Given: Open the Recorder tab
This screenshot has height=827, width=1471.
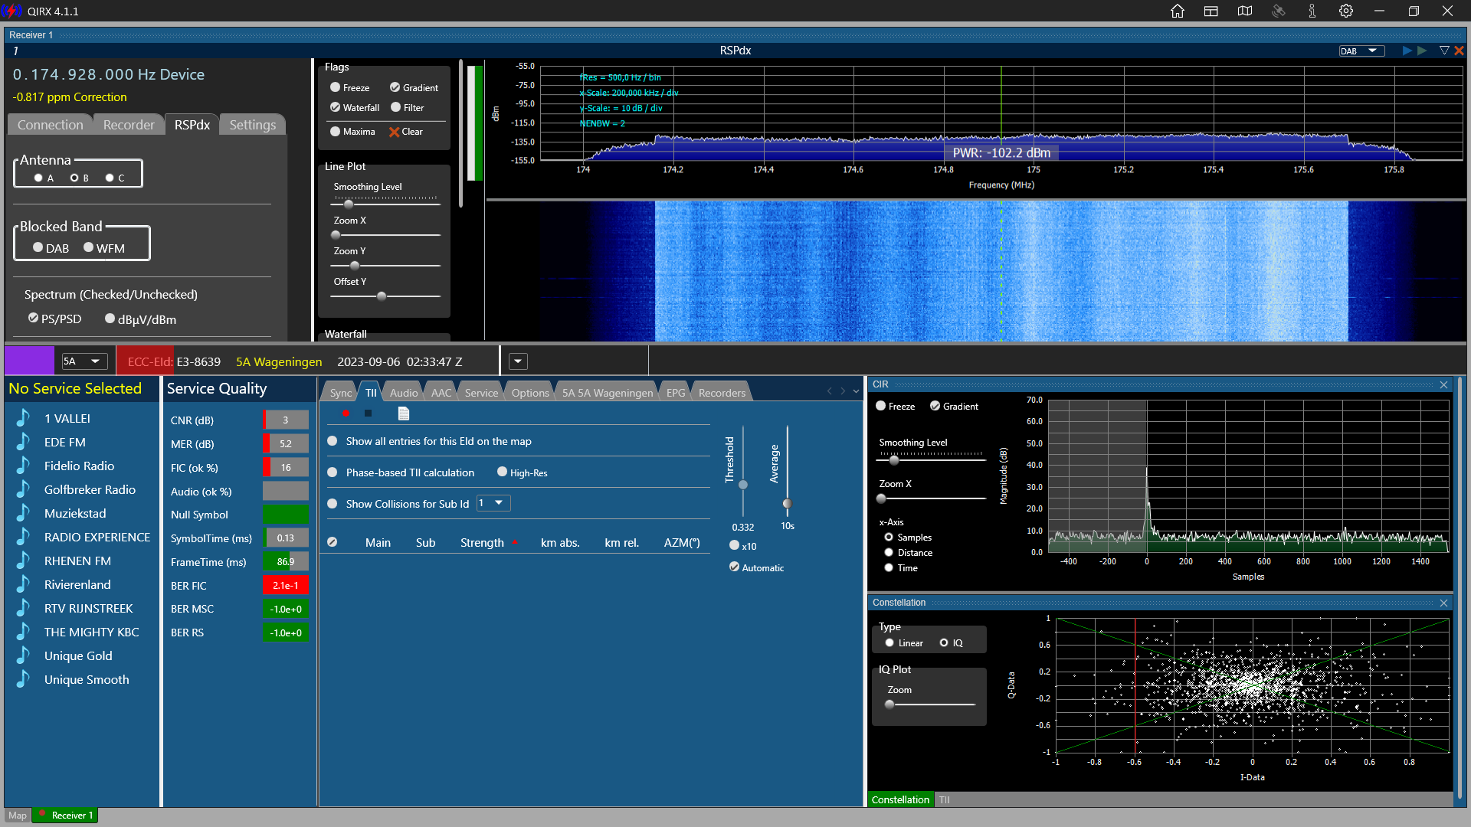Looking at the screenshot, I should 129,125.
